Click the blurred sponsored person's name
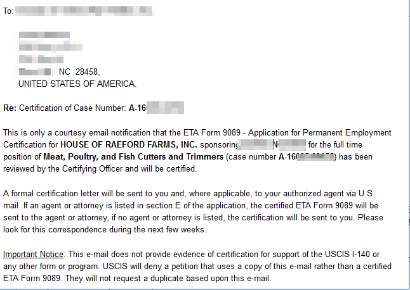This screenshot has width=410, height=290. pos(272,144)
